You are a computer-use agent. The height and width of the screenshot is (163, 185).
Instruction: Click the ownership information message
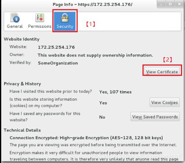pos(95,55)
